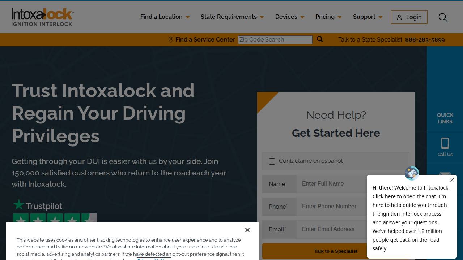Click the Trustpilot star logo
Screen dimensions: 463x260
(x=19, y=204)
